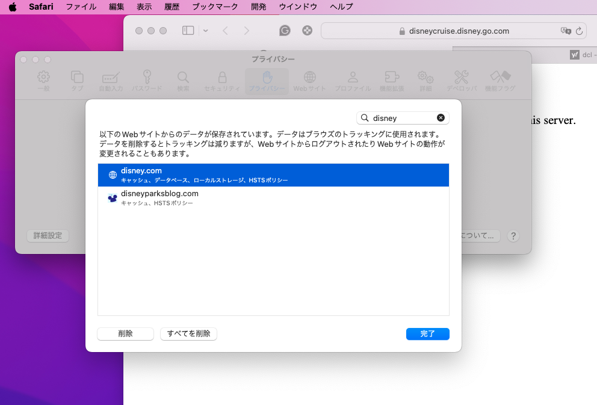
Task: Clear the disney search field text
Action: [x=441, y=118]
